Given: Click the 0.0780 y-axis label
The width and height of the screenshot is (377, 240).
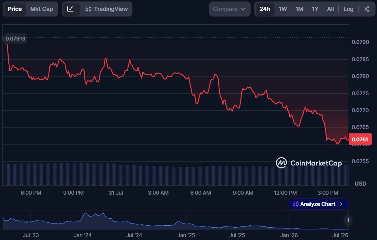Looking at the screenshot, I should point(360,76).
